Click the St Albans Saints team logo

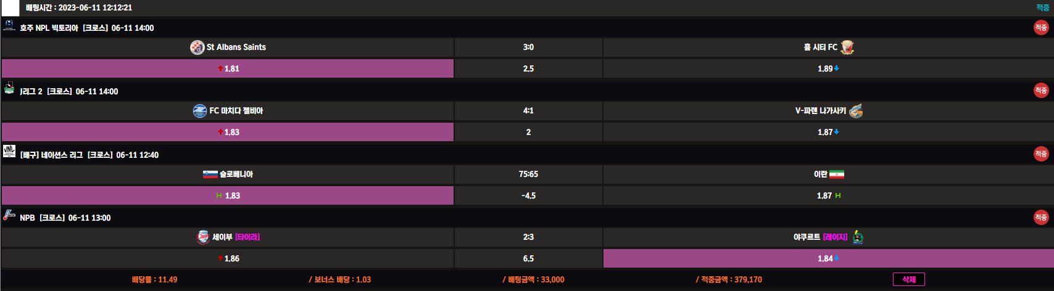pyautogui.click(x=197, y=47)
